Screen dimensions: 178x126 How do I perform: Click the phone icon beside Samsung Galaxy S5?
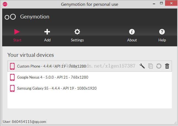click(x=12, y=88)
